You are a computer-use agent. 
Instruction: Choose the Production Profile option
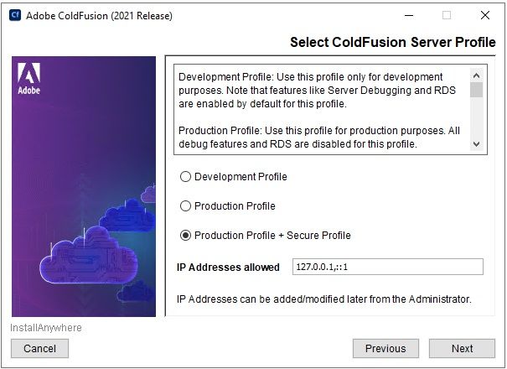[x=185, y=205]
